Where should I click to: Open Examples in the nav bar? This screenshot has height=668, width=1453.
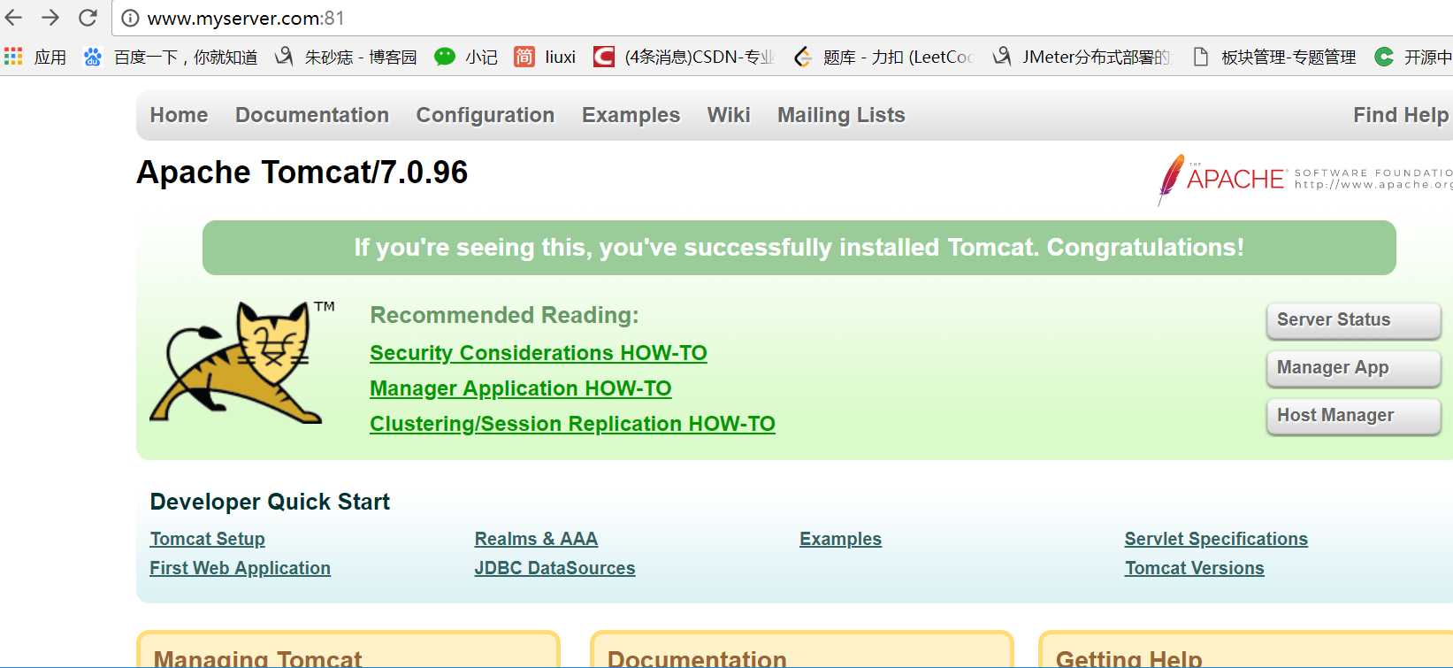click(631, 115)
